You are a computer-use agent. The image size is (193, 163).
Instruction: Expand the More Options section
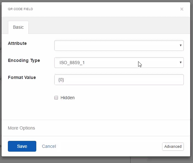pos(21,128)
